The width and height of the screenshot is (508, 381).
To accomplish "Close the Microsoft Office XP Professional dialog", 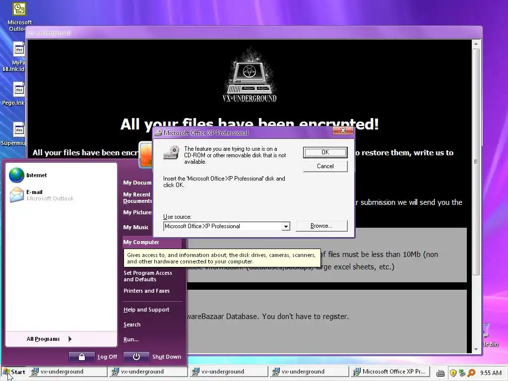I will click(343, 130).
